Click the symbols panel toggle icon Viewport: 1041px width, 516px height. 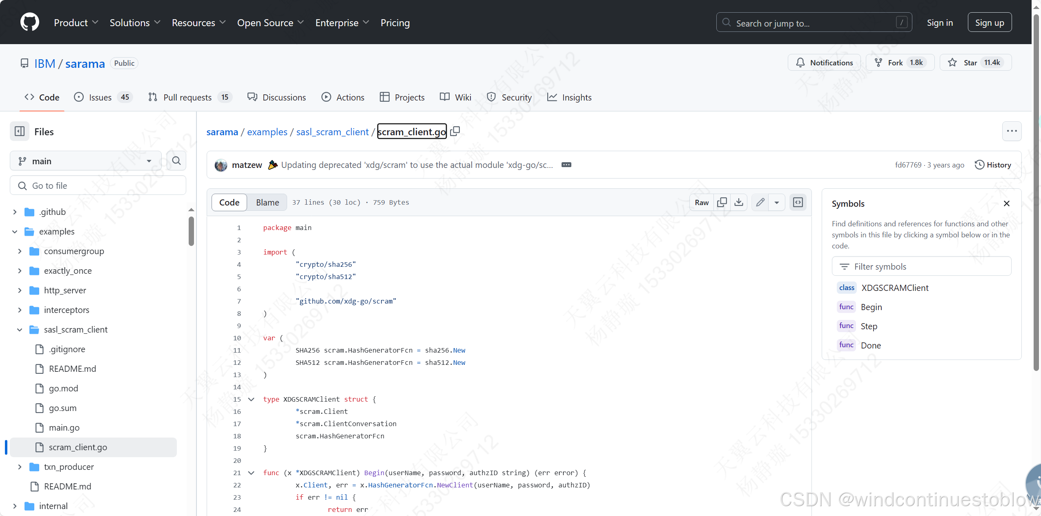(798, 202)
